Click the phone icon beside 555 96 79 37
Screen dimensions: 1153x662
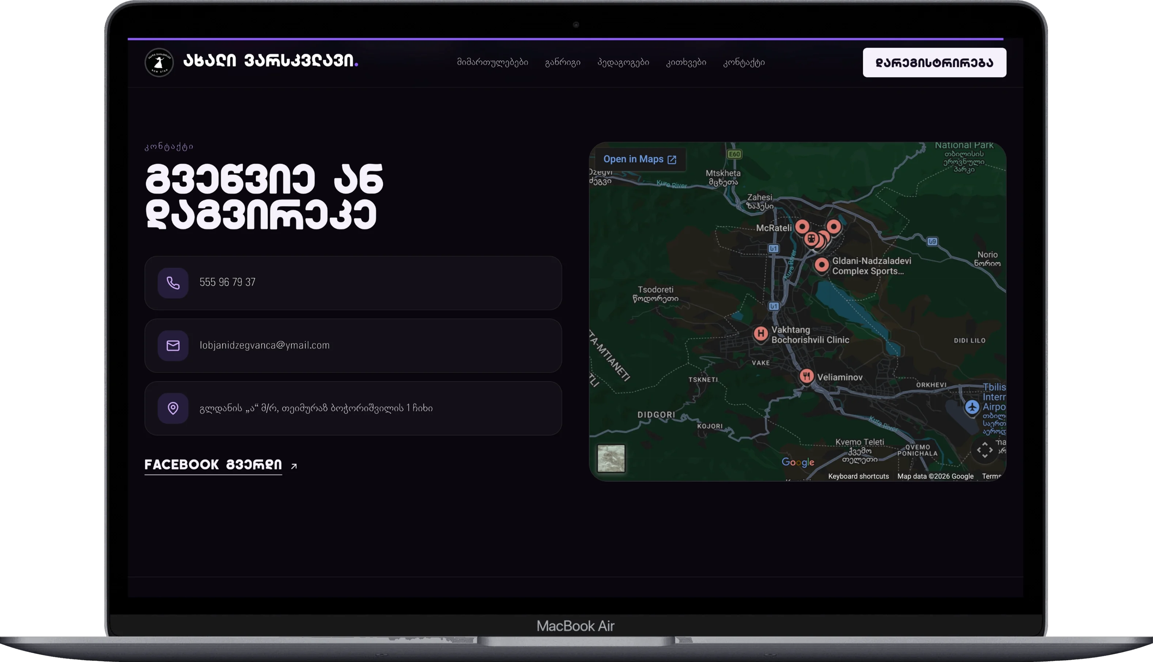pyautogui.click(x=173, y=283)
